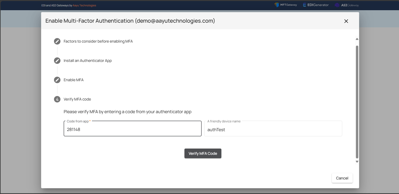Select the Verify MFA code step label
399x194 pixels.
(x=77, y=99)
